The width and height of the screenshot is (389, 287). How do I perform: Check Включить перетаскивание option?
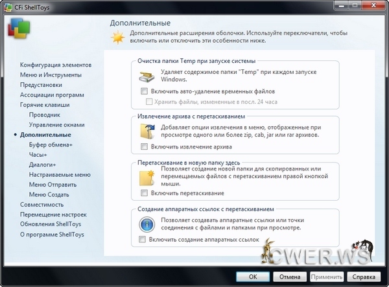(x=144, y=193)
